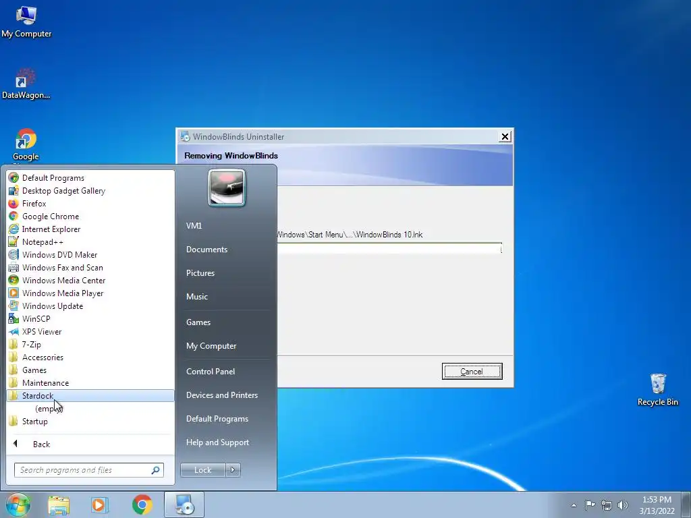The height and width of the screenshot is (518, 691).
Task: Click the volume speaker icon
Action: click(x=622, y=505)
